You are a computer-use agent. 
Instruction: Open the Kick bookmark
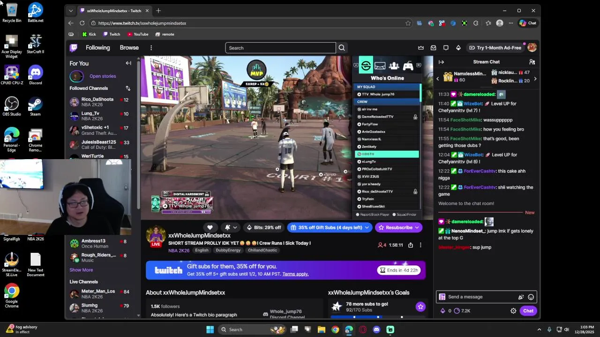pyautogui.click(x=89, y=34)
